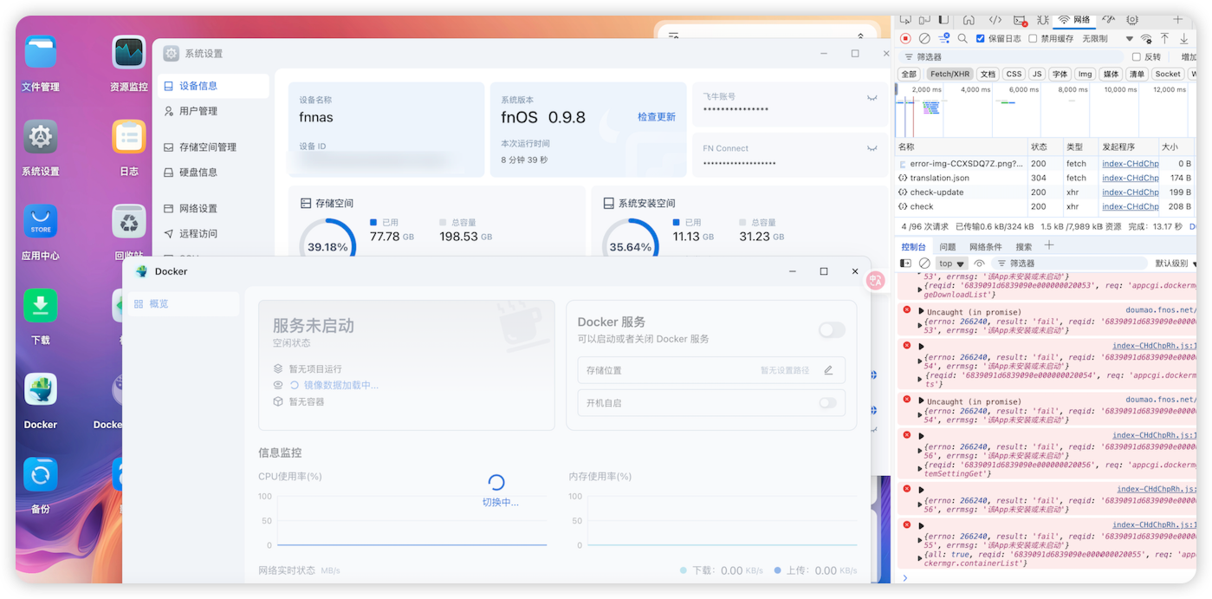Screen dimensions: 1212x599
Task: Select 概览 in the Docker sidebar
Action: click(x=183, y=304)
